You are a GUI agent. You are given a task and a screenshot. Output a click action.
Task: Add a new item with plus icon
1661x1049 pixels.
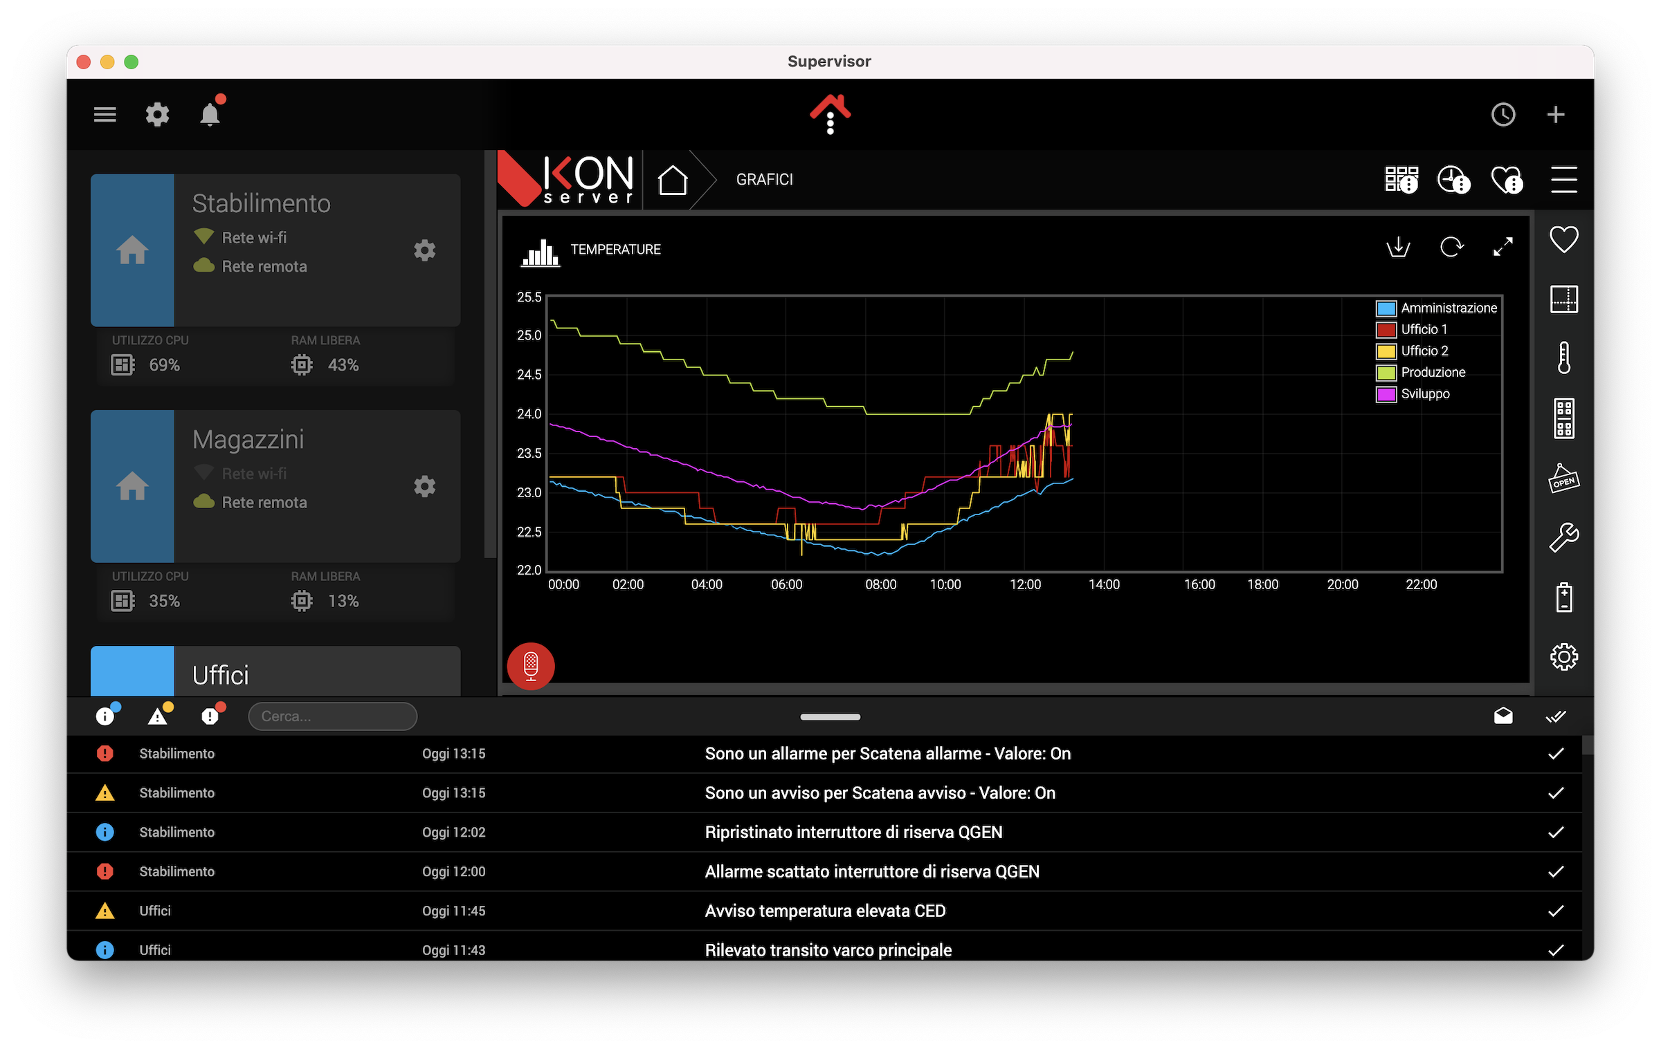pyautogui.click(x=1556, y=115)
